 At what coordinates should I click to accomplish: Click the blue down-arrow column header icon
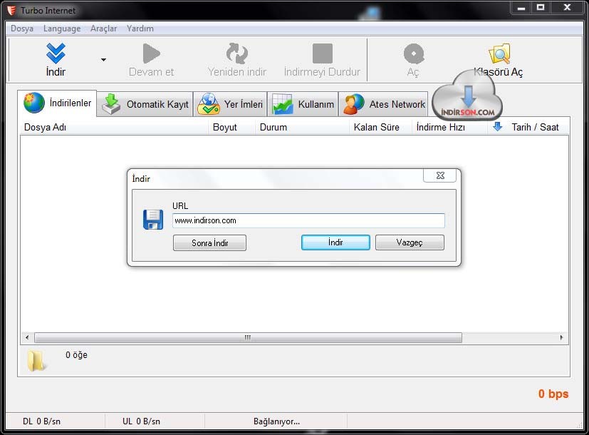[497, 127]
